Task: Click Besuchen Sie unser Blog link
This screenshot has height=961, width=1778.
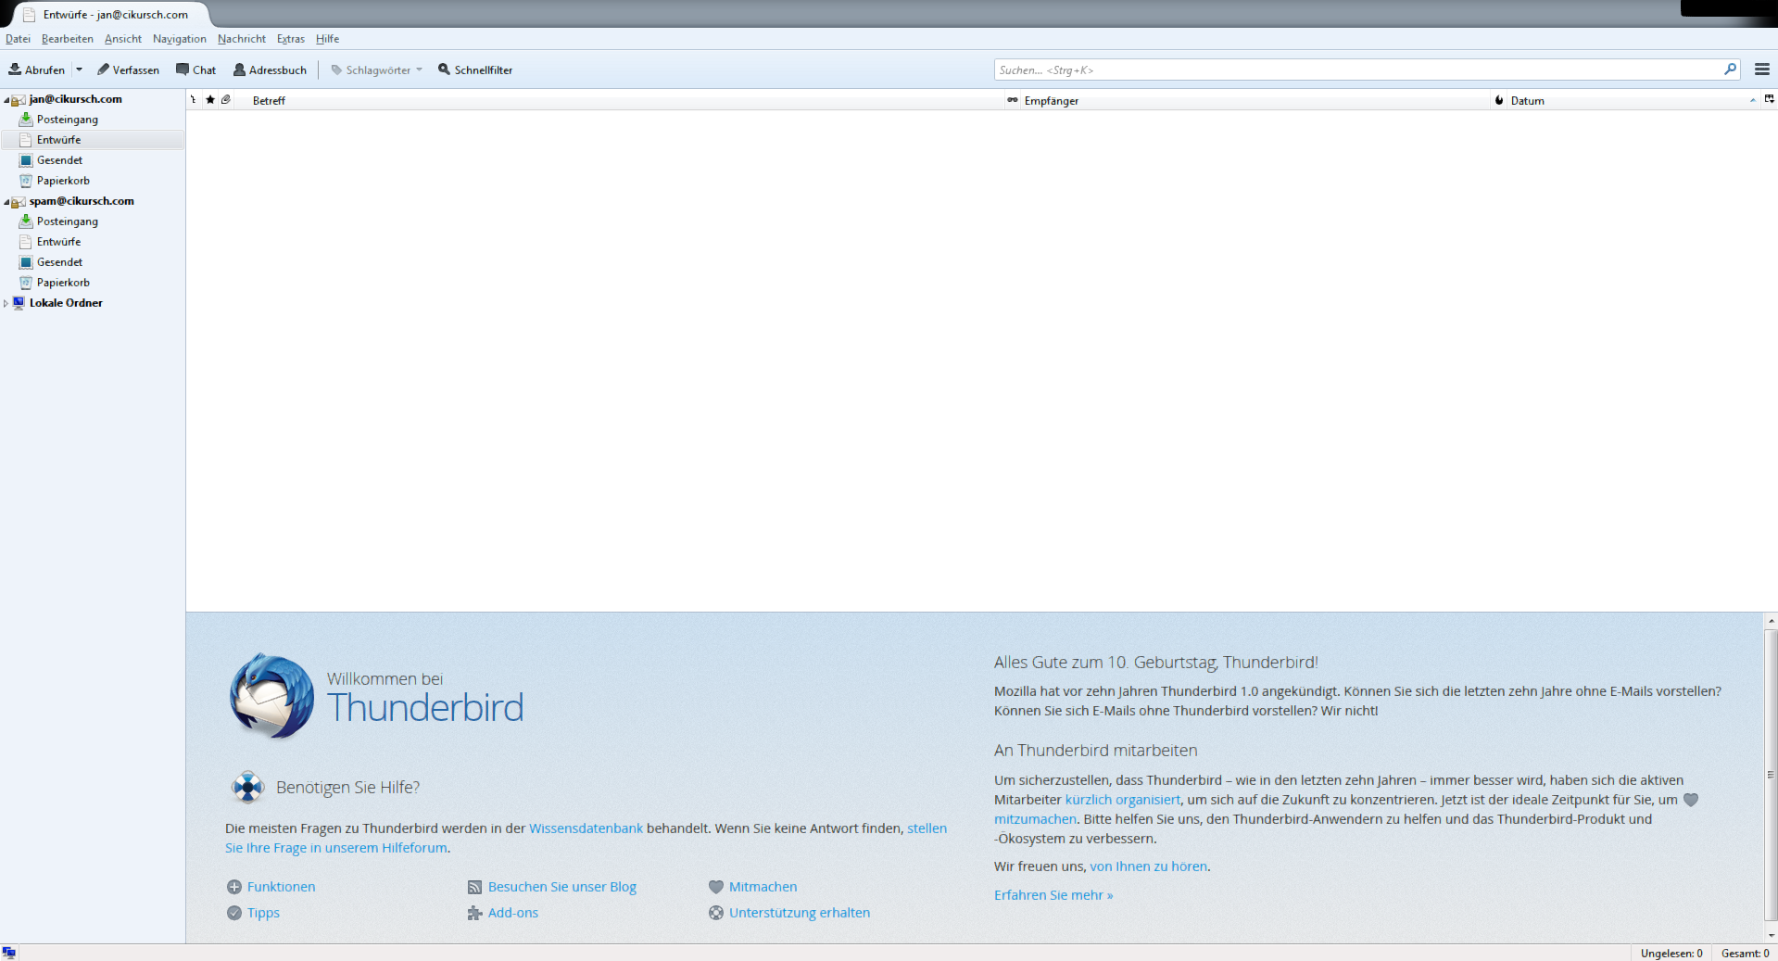Action: (562, 887)
